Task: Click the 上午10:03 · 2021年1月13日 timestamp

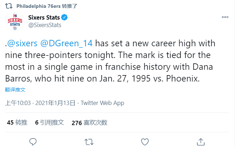Action: point(40,103)
